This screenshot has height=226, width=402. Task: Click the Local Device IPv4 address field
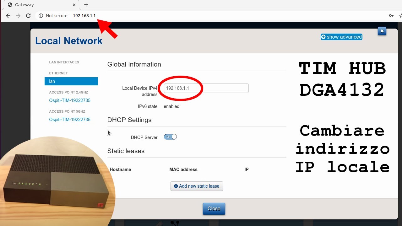pos(206,88)
